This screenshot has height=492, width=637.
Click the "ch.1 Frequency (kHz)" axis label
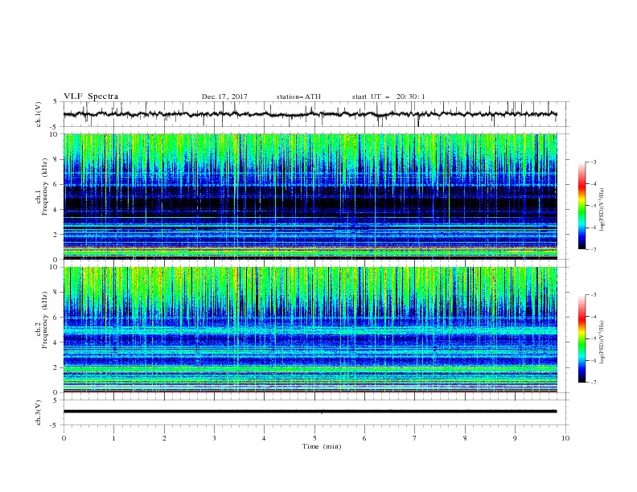pos(42,197)
